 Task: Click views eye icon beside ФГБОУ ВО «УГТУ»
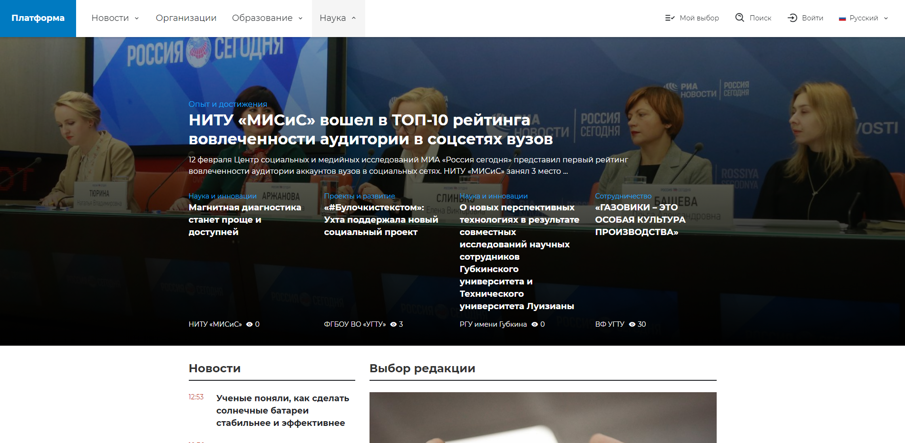[x=393, y=324]
